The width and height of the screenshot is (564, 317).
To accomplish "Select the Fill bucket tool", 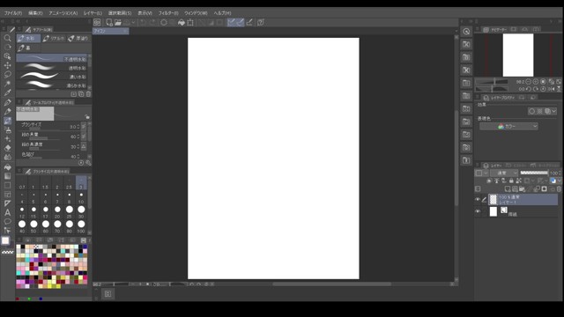I will (x=7, y=166).
